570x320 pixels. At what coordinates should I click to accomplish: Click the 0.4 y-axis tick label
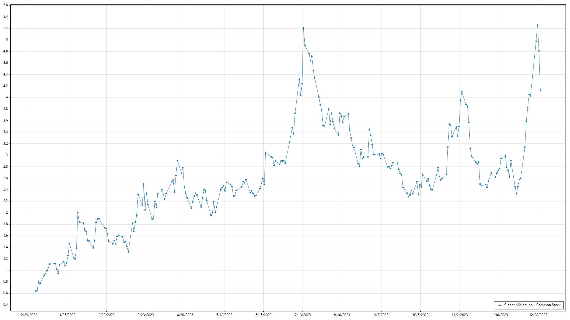6,305
